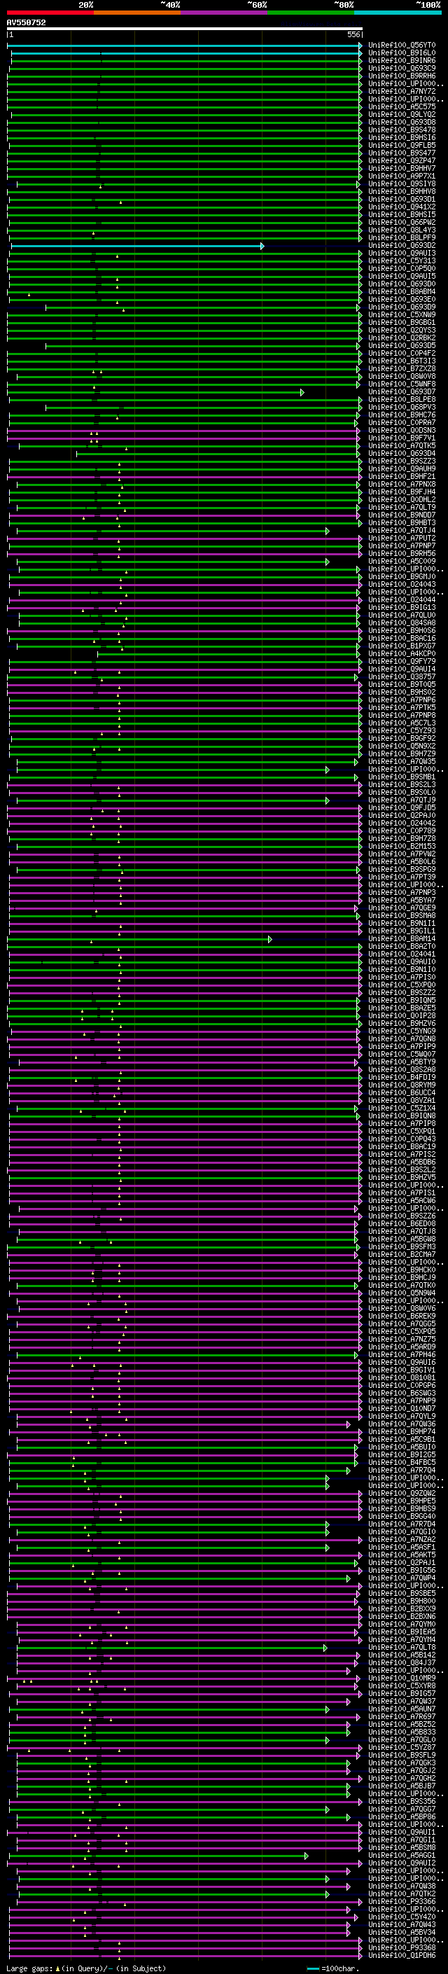Image resolution: width=448 pixels, height=1974 pixels.
Task: Select hit label UniRef100_A7PIP8
Action: click(x=401, y=1122)
